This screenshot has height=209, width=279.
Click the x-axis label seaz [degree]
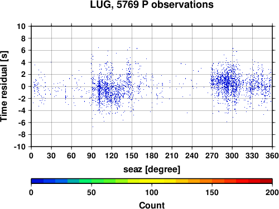152,169
